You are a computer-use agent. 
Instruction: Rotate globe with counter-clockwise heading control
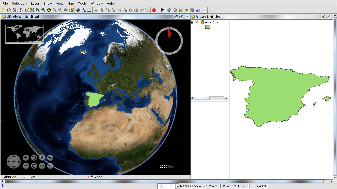(x=34, y=158)
